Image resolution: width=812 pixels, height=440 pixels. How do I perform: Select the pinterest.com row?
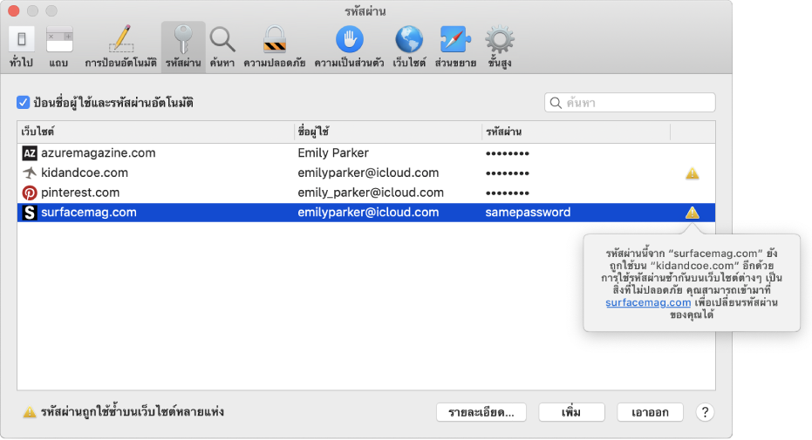pyautogui.click(x=366, y=193)
